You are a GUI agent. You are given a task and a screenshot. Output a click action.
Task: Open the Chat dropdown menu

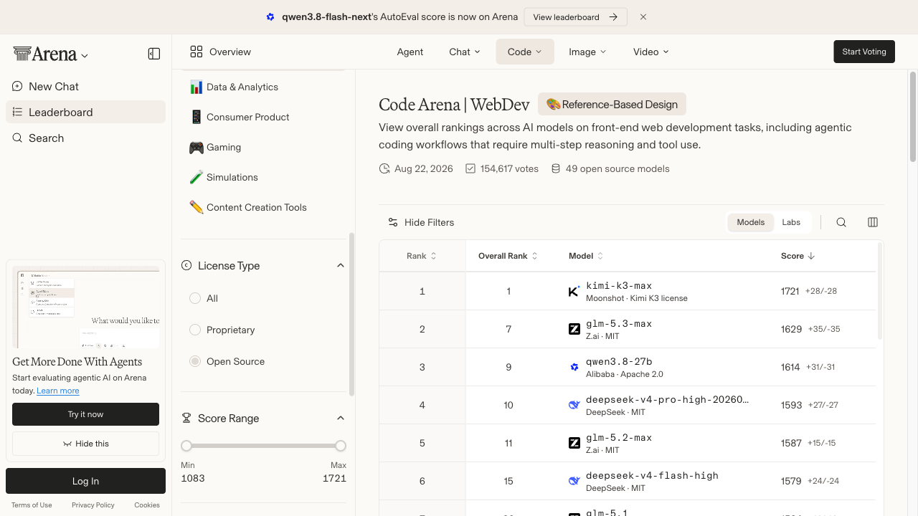tap(465, 52)
